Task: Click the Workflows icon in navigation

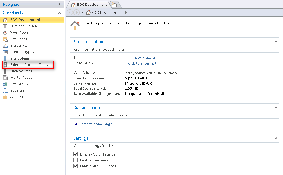Action: point(5,32)
